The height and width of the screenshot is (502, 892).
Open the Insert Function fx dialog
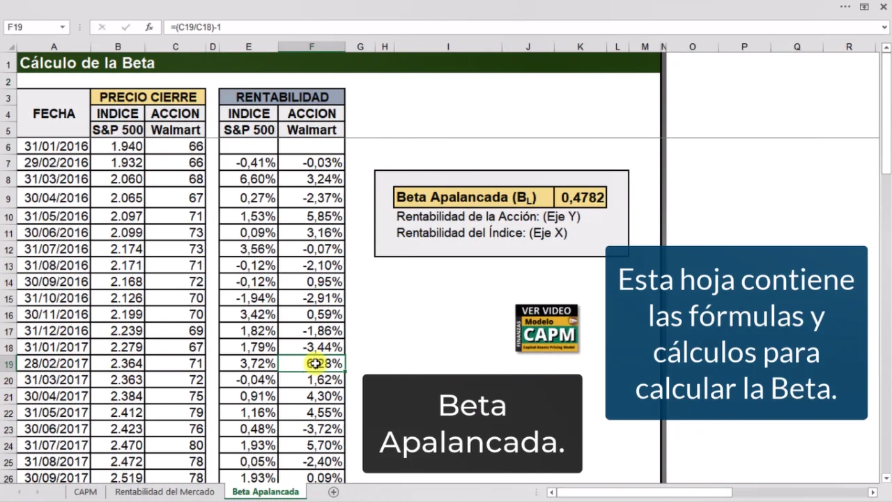point(149,27)
